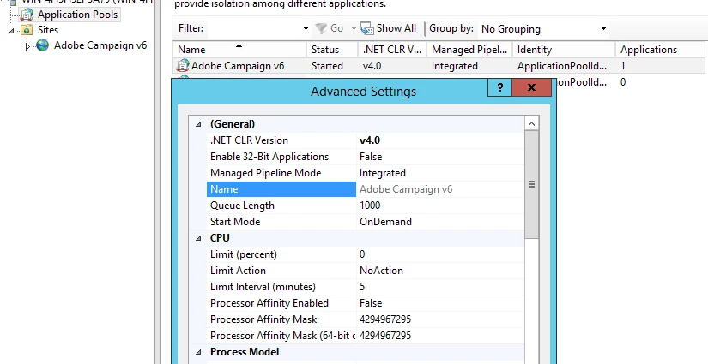This screenshot has height=364, width=708.
Task: Click the Integrated pipeline cell in the pools list
Action: [x=454, y=66]
